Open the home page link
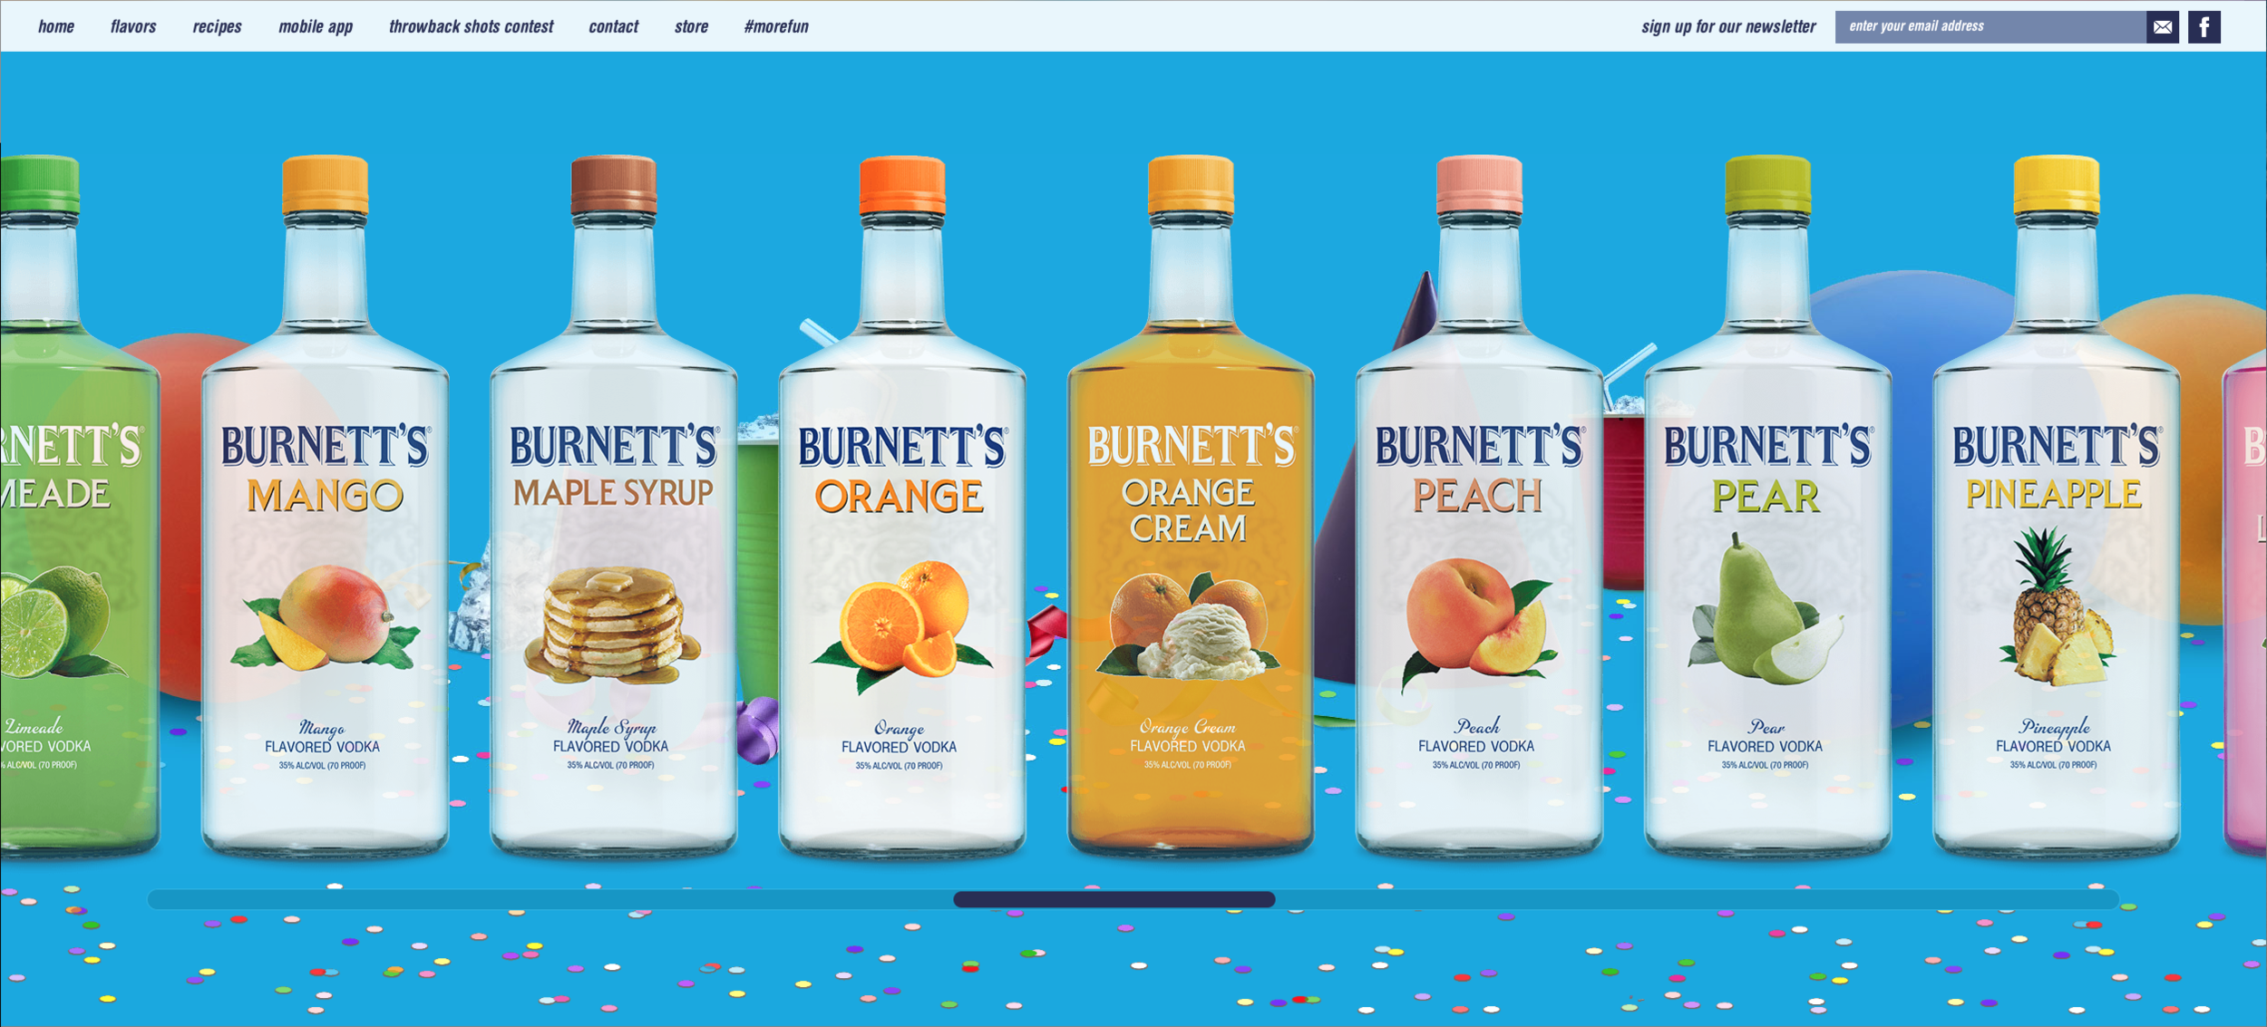Viewport: 2267px width, 1027px height. (x=56, y=26)
